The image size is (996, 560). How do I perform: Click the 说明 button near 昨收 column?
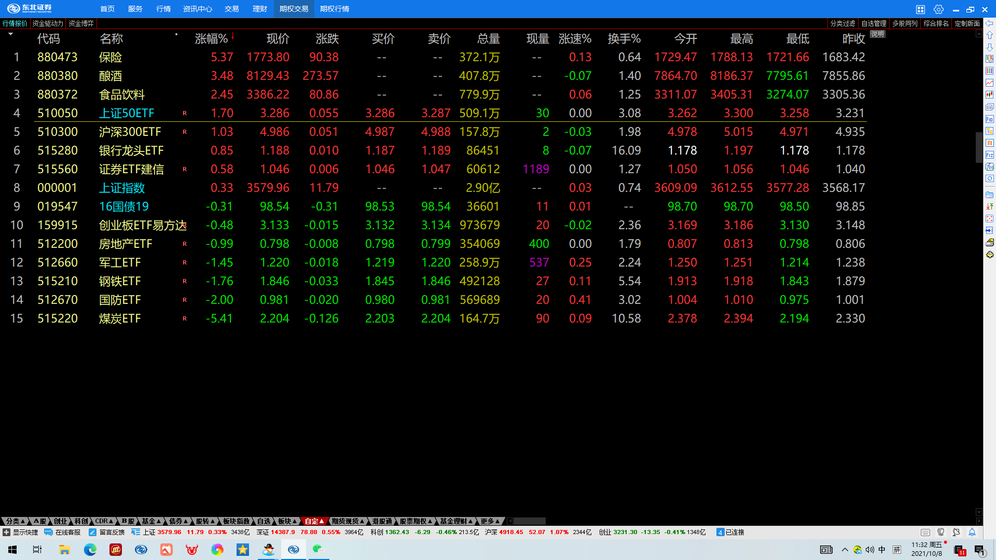(x=877, y=34)
